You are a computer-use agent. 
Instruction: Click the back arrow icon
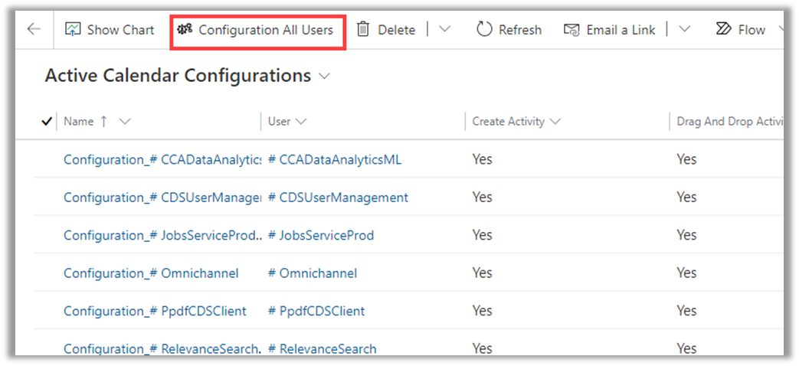tap(33, 30)
